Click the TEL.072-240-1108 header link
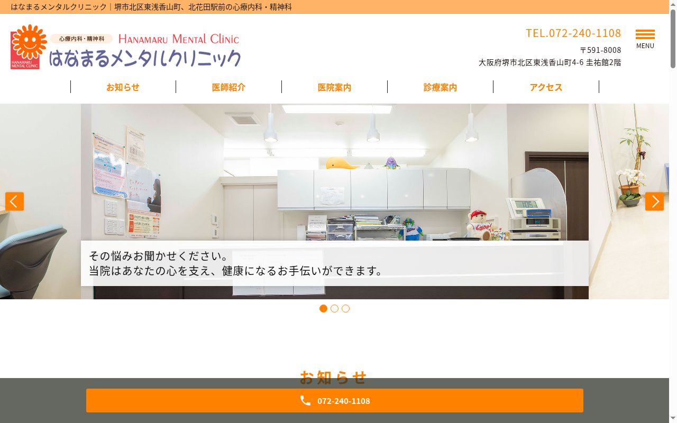The width and height of the screenshot is (677, 423). tap(573, 33)
